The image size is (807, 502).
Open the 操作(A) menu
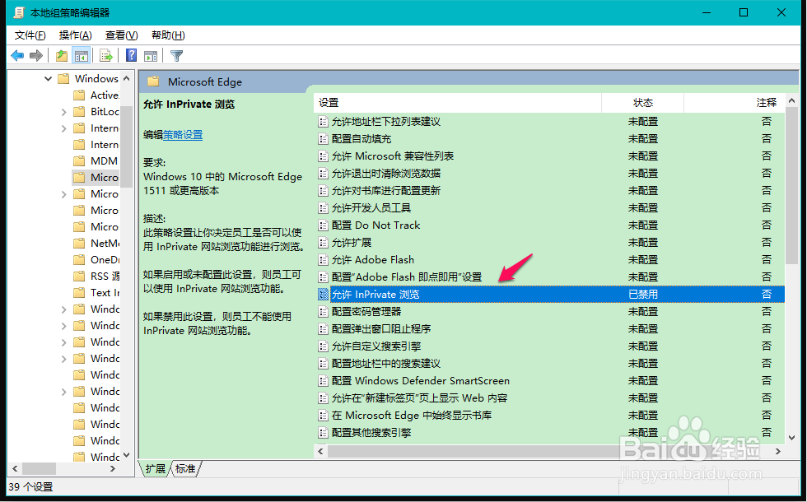(x=75, y=35)
